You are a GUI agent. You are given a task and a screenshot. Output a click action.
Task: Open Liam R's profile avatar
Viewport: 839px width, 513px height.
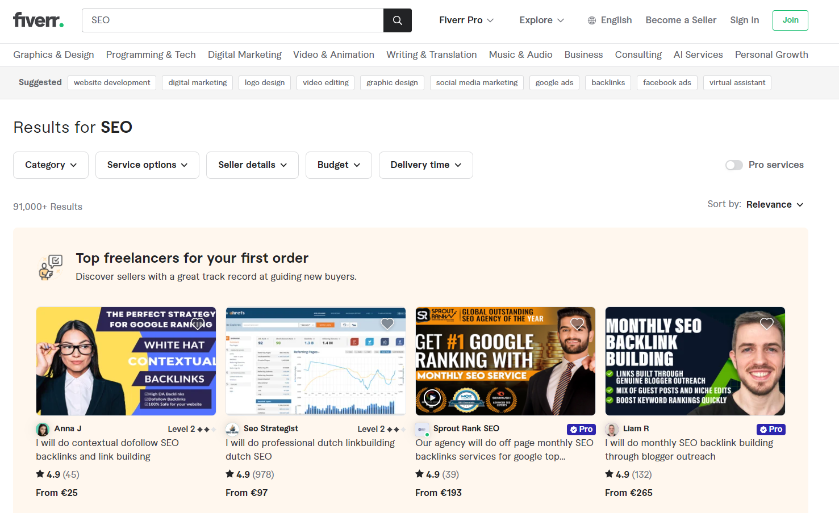coord(612,429)
